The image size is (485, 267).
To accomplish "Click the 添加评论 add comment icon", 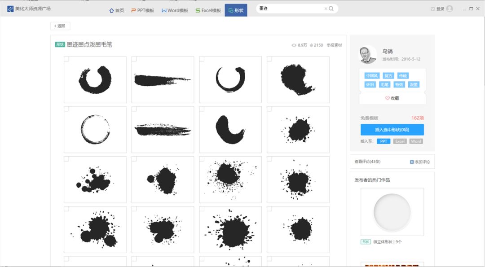I will [412, 162].
